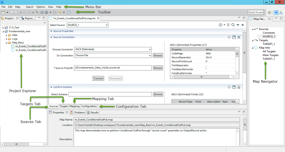
Task: Open the Select Source dropdown
Action: coord(87,25)
